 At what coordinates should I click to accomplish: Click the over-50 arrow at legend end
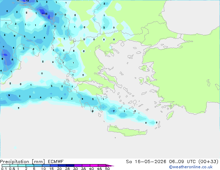coord(110,165)
